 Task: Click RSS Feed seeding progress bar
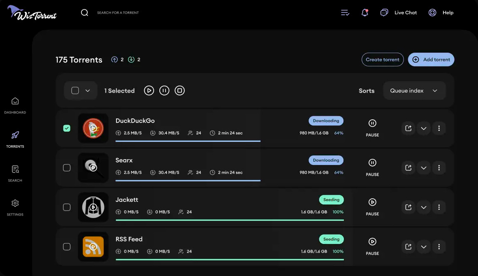230,260
